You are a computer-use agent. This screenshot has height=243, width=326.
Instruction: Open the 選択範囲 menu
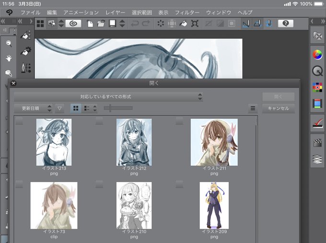coord(141,12)
